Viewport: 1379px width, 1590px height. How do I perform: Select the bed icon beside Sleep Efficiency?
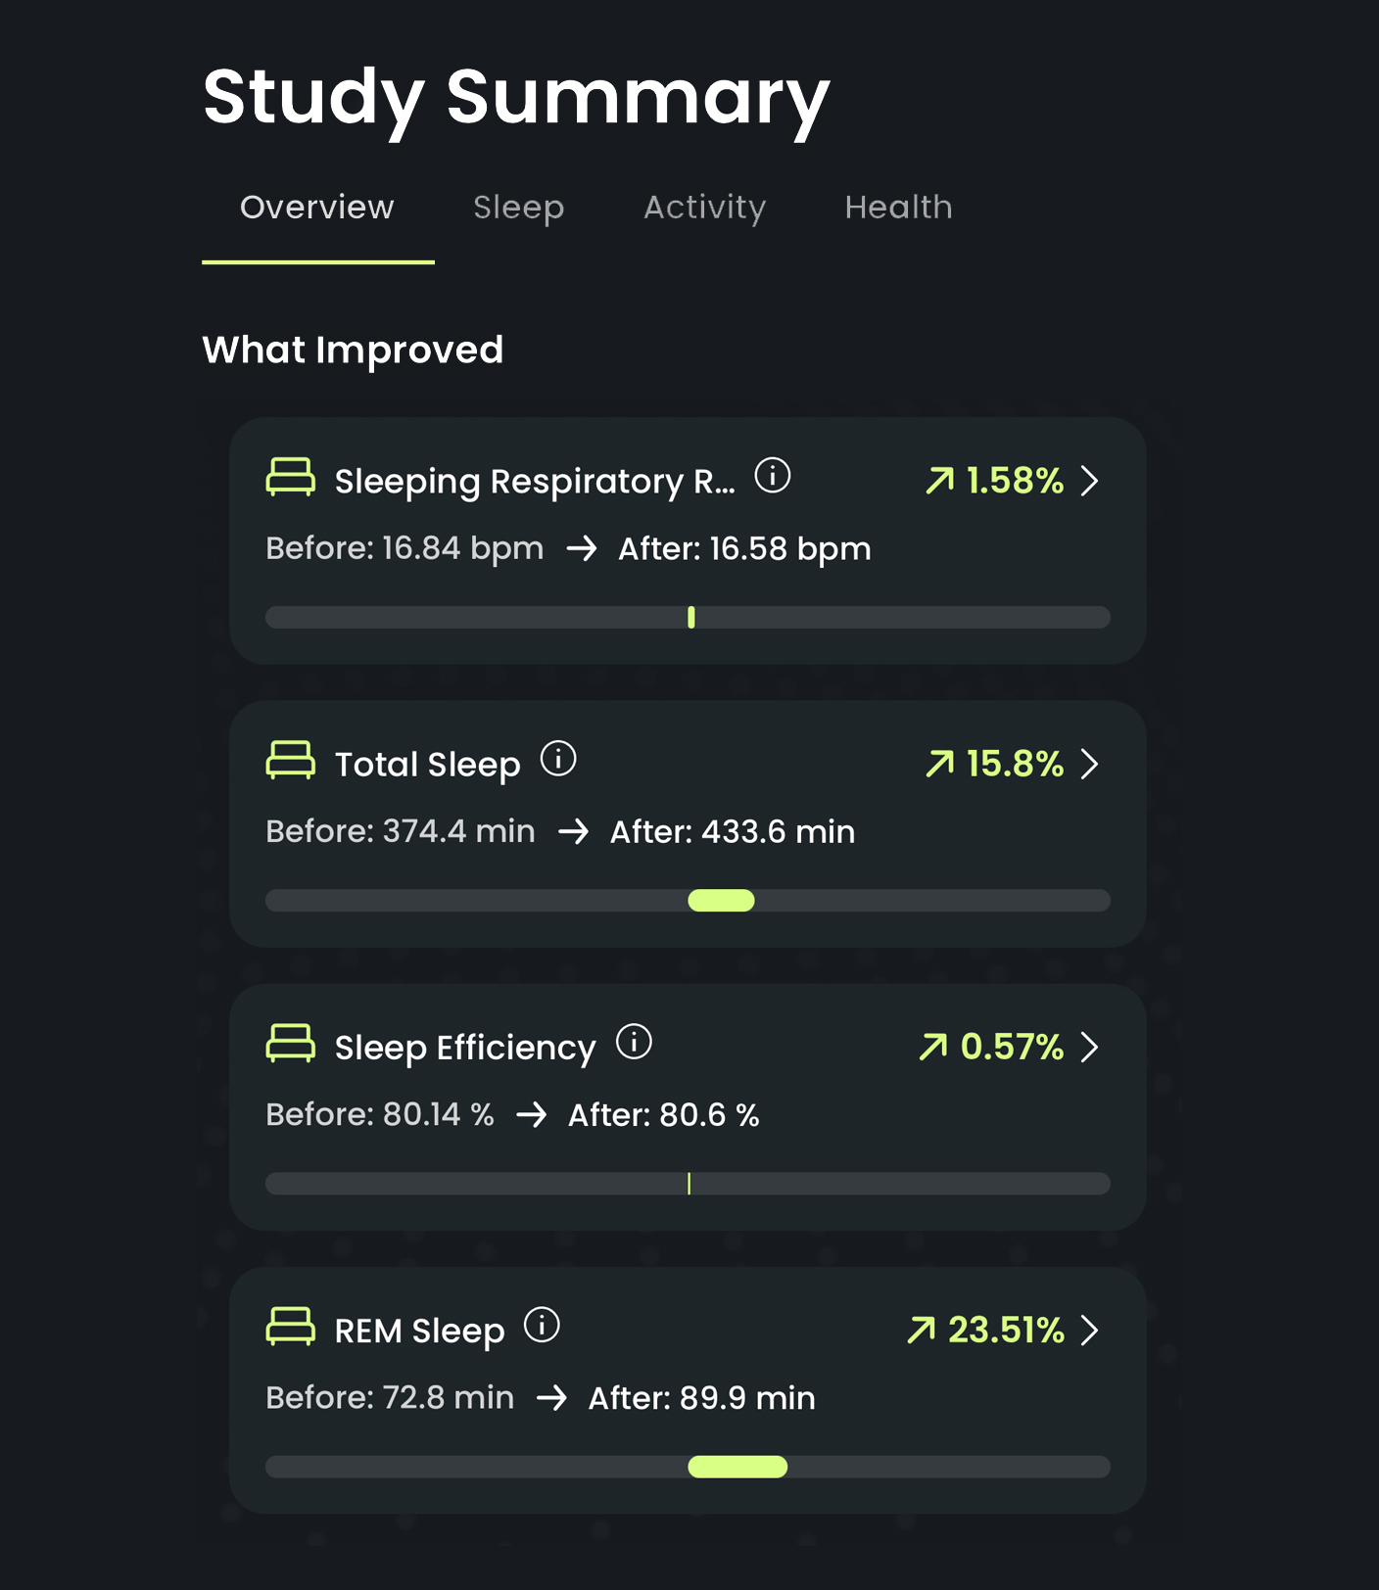click(289, 1044)
